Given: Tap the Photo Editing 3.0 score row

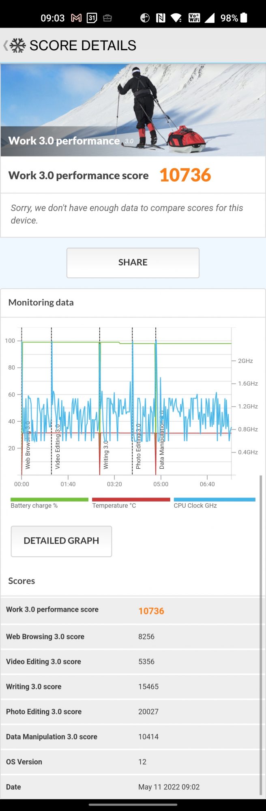Looking at the screenshot, I should tap(133, 712).
